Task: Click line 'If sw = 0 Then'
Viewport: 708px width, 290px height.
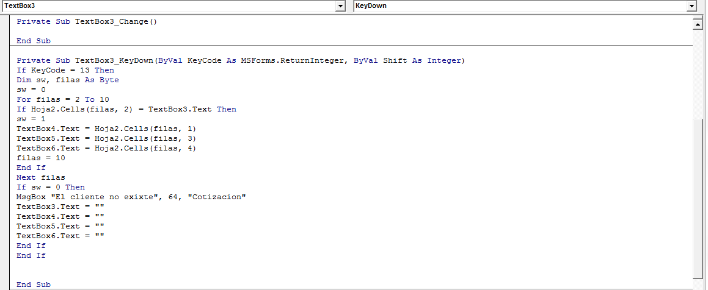Action: click(51, 187)
